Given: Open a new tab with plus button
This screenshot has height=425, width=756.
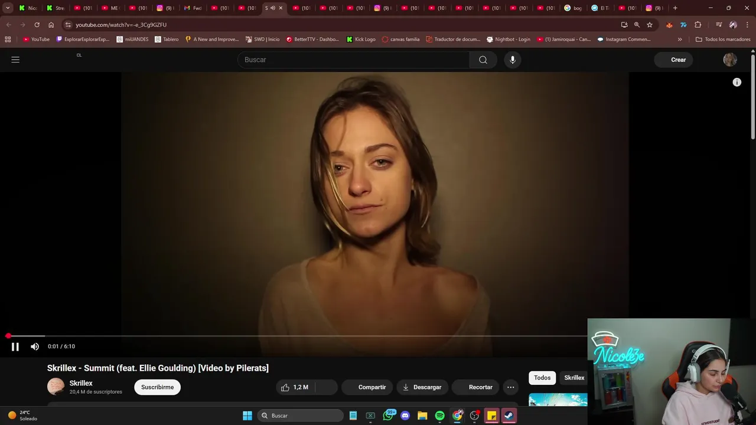Looking at the screenshot, I should tap(675, 8).
